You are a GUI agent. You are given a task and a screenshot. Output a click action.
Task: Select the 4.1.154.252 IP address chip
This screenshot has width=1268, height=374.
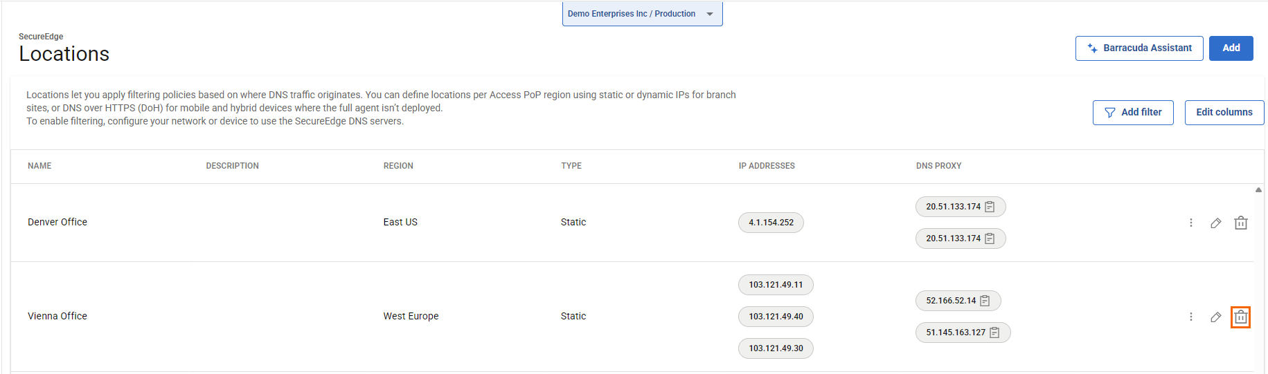(771, 223)
